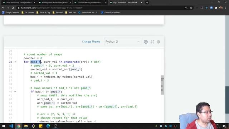
Task: Close the Kindergarten Adventures tab
Action: 70,3
